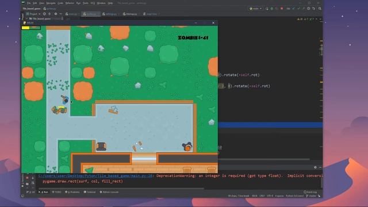368x207 pixels.
Task: Click the blue player character in game
Action: [65, 99]
